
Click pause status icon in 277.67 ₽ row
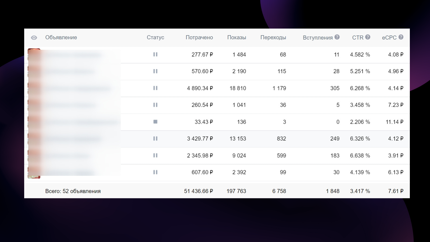point(155,54)
